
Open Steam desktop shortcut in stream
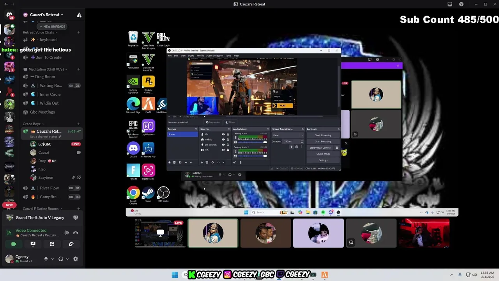click(x=148, y=194)
